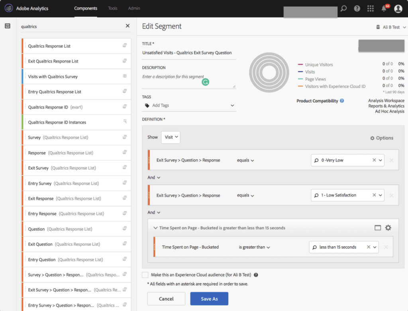Image resolution: width=408 pixels, height=311 pixels.
Task: Click the Cancel button
Action: [x=166, y=299]
